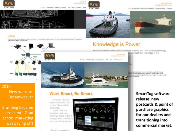The width and height of the screenshot is (175, 131).
Task: Click the monitor display icon in diagram
Action: point(31,46)
